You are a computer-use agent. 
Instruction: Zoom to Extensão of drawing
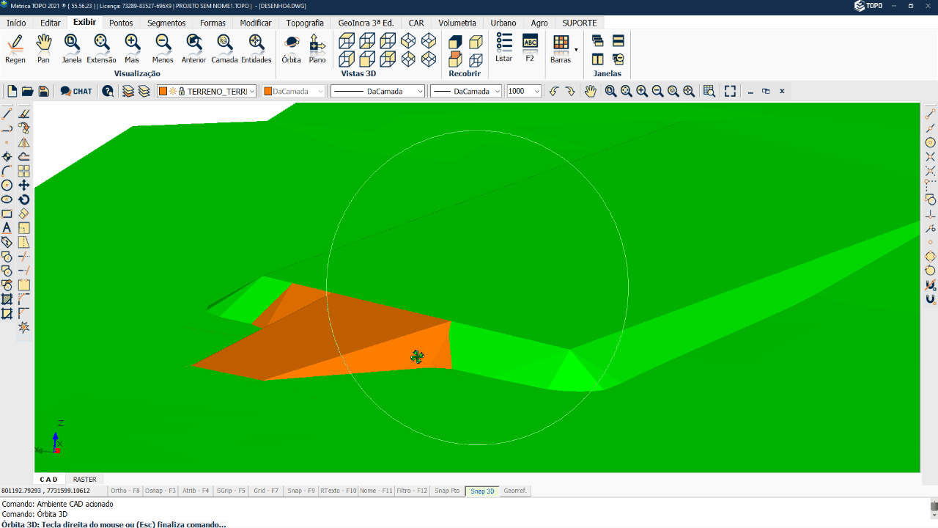[x=101, y=48]
